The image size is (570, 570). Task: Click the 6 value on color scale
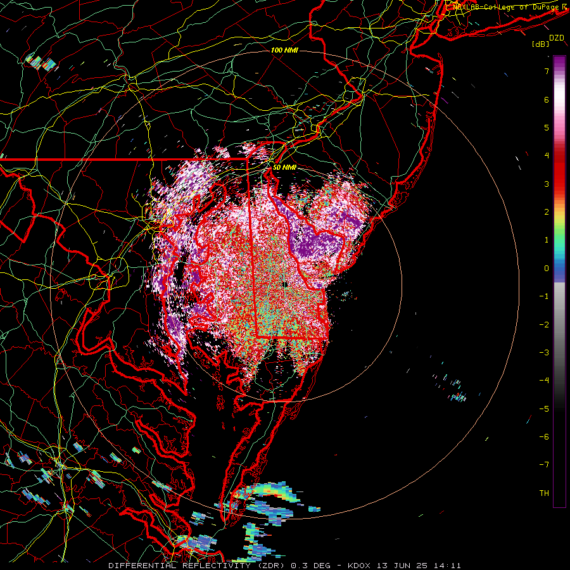coord(547,99)
